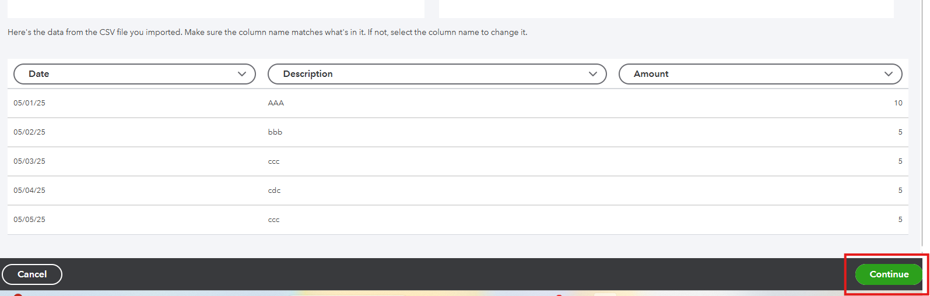This screenshot has width=930, height=296.
Task: Click the AAA description cell
Action: tap(276, 103)
